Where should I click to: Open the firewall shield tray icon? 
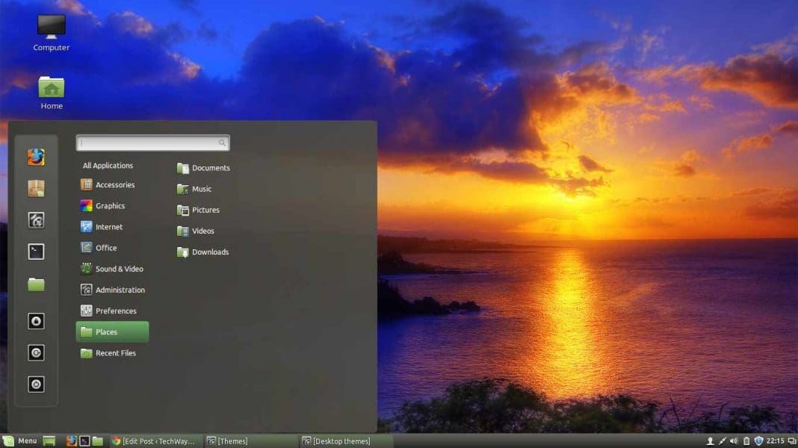(758, 441)
